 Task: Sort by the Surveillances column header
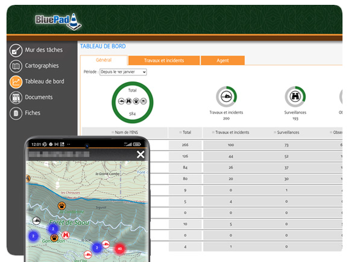(x=286, y=132)
